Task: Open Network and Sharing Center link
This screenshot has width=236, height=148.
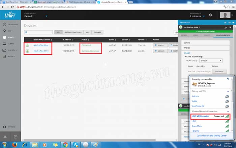Action: coord(212,135)
